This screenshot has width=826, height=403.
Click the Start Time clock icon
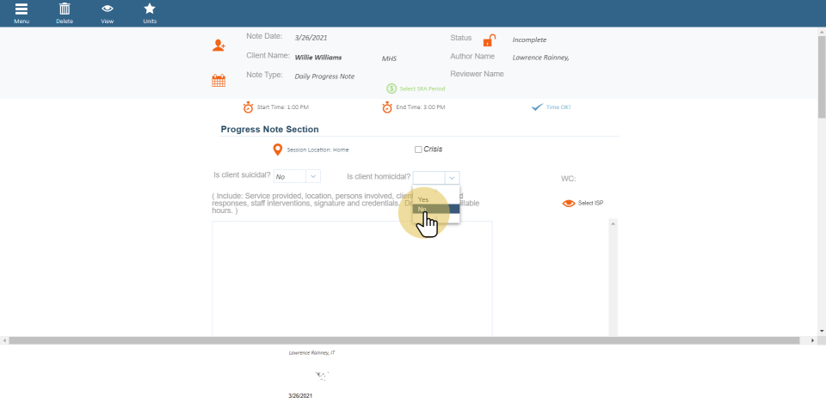248,107
